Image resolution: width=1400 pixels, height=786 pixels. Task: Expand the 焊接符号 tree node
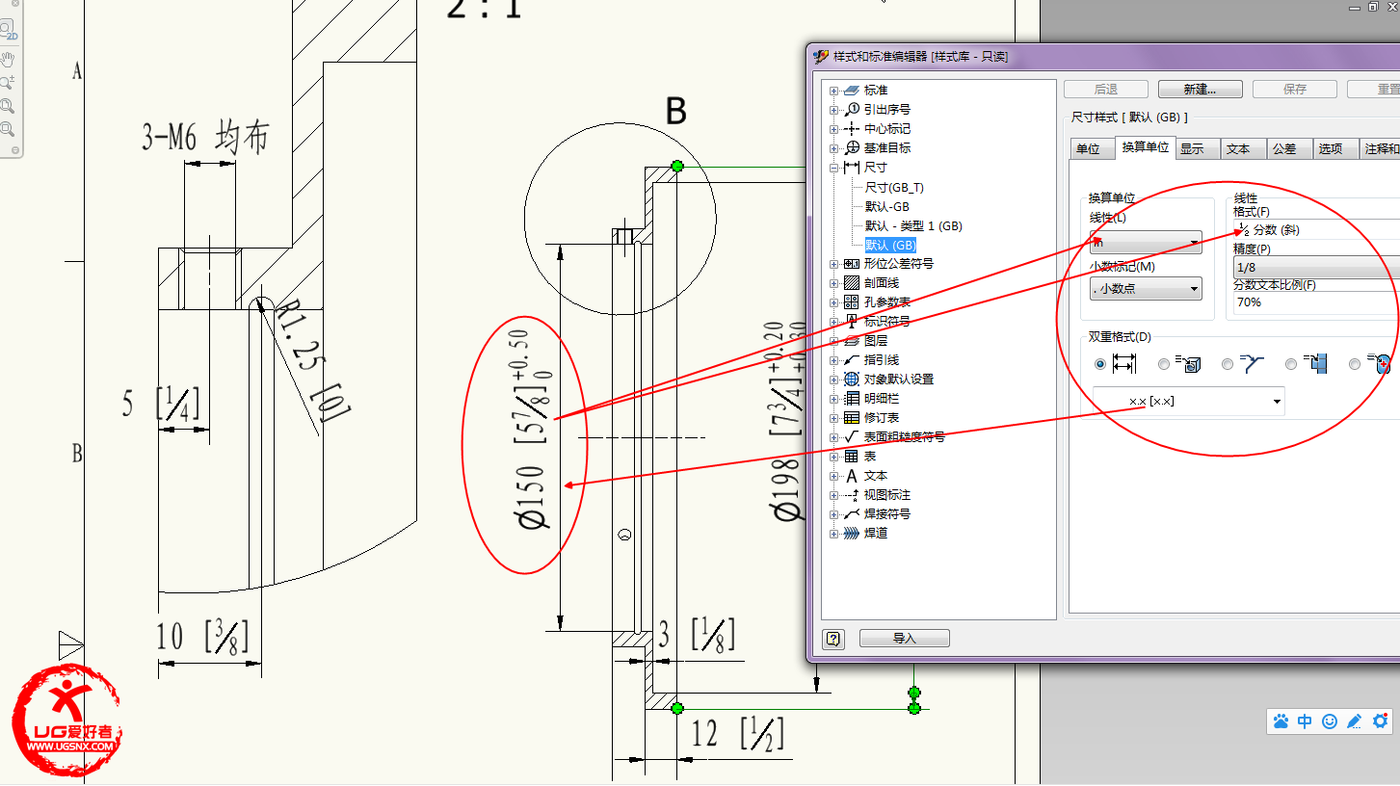pyautogui.click(x=834, y=514)
